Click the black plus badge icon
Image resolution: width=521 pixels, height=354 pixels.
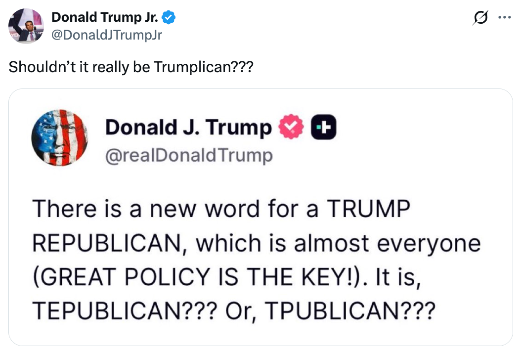tap(323, 128)
